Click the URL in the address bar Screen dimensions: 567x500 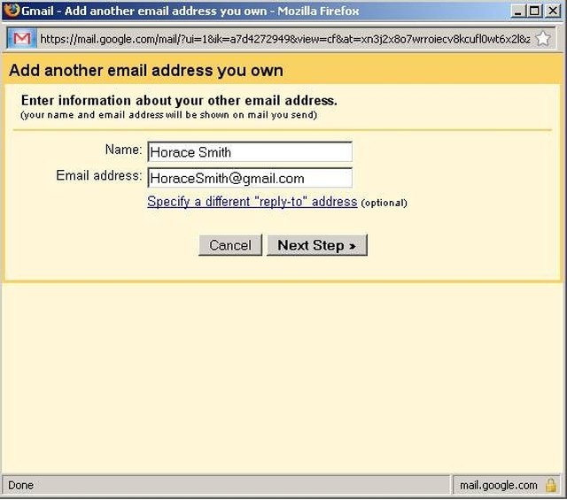click(x=285, y=39)
